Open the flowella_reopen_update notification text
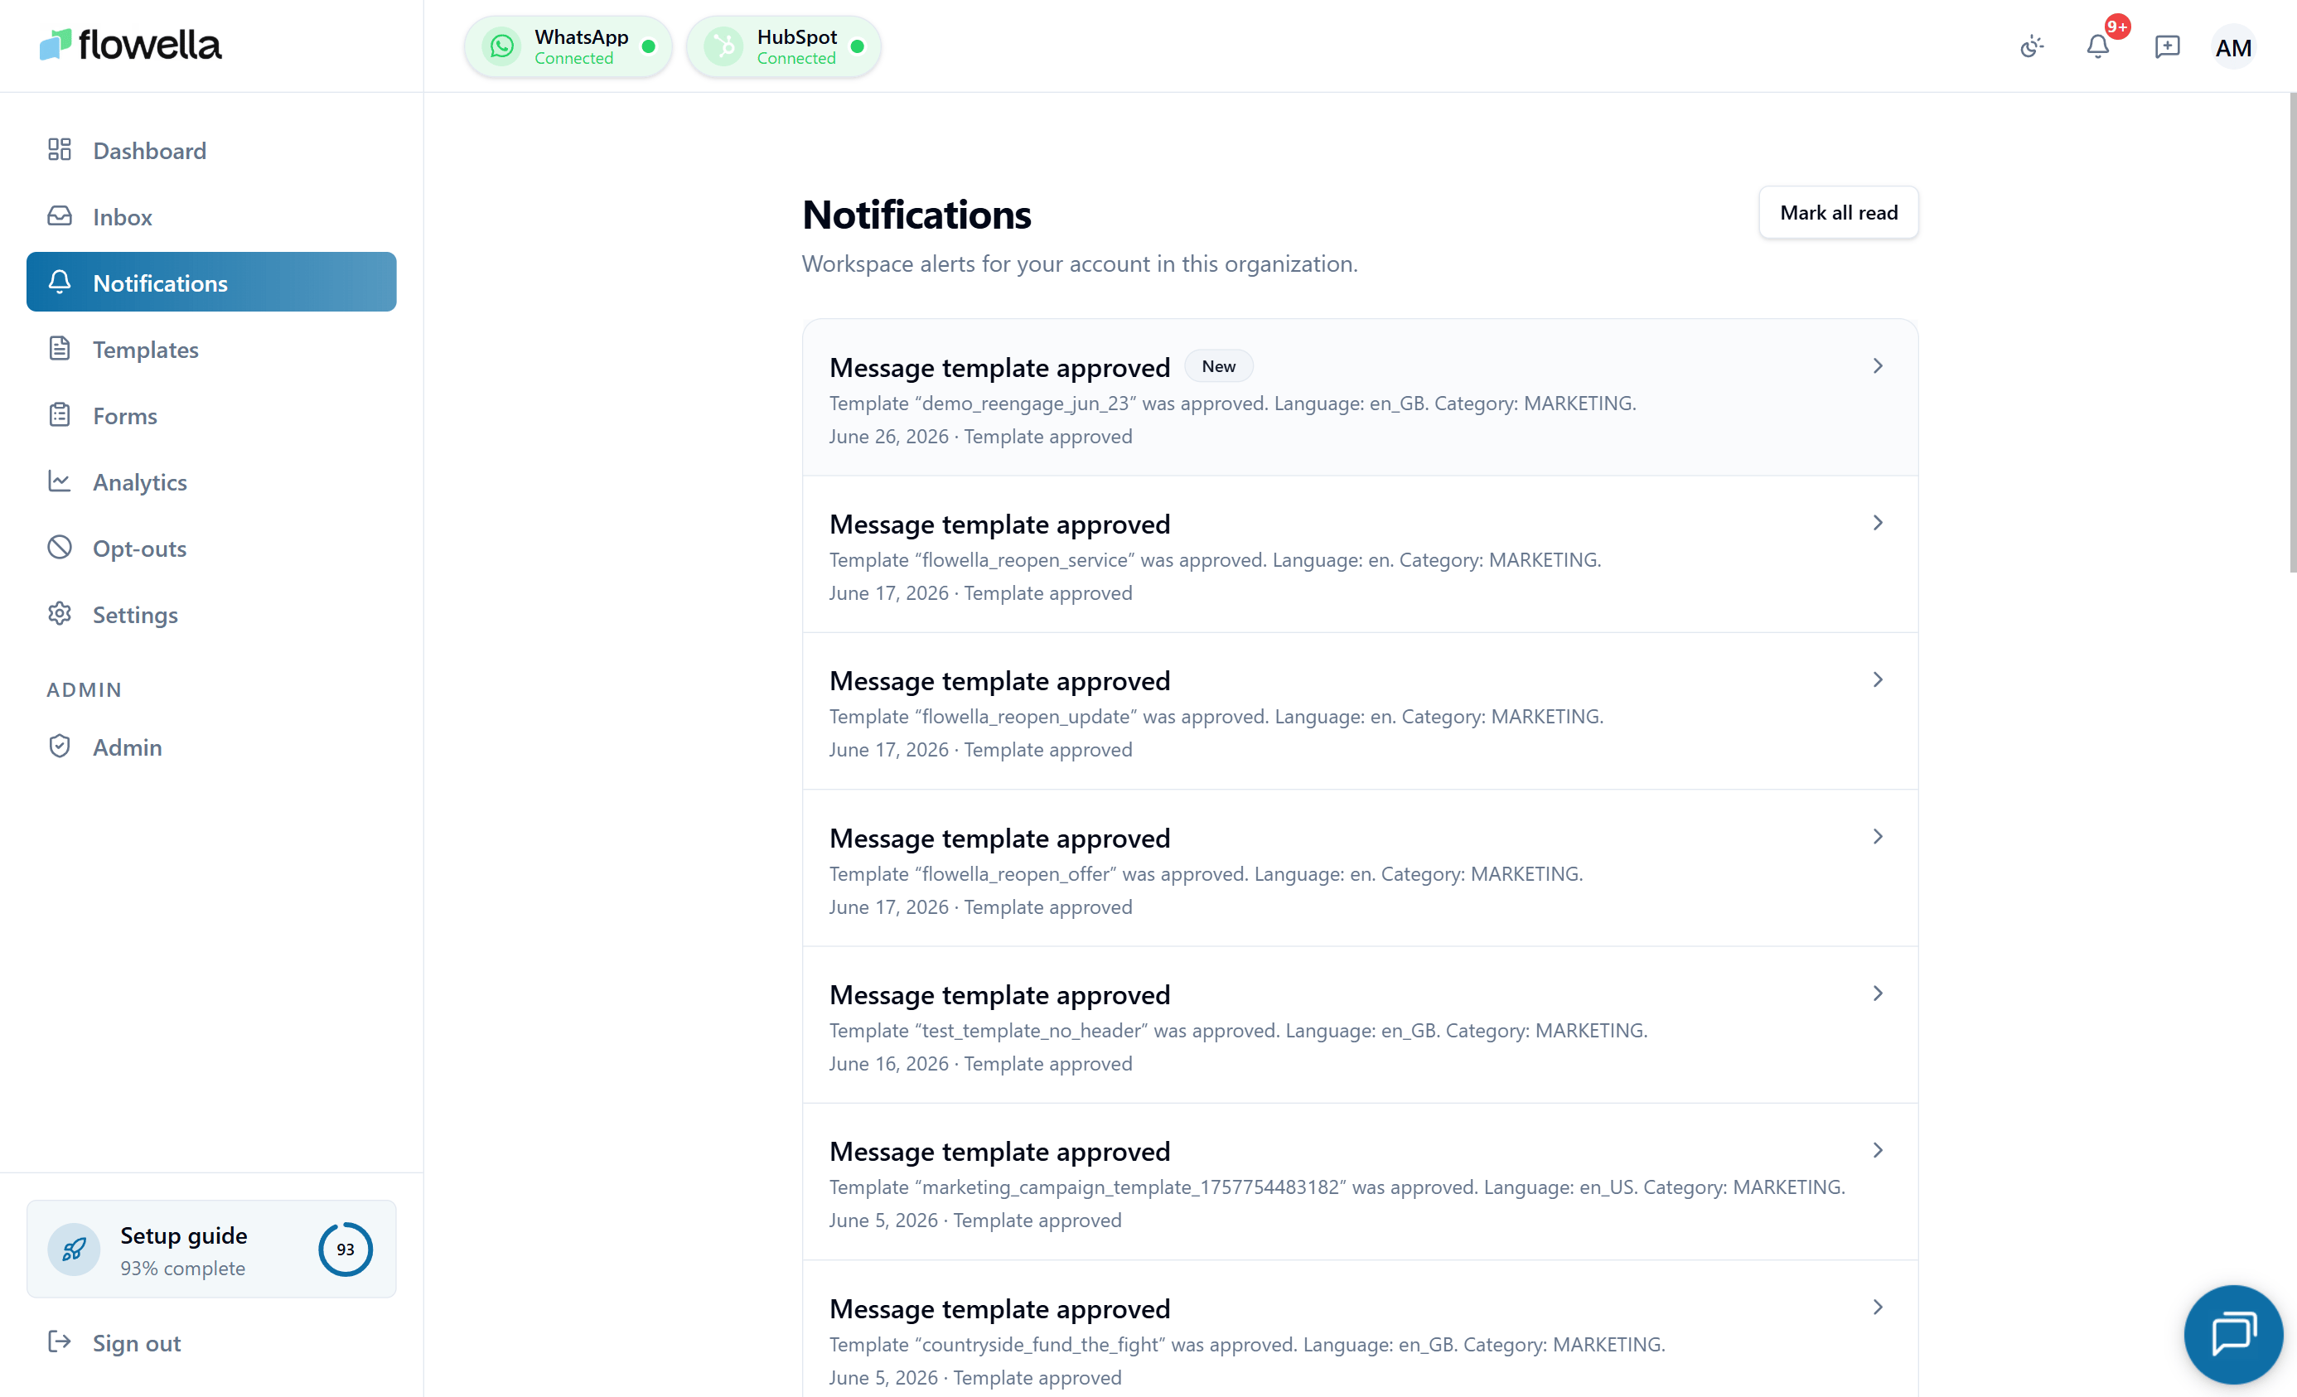The width and height of the screenshot is (2297, 1397). (x=1216, y=717)
